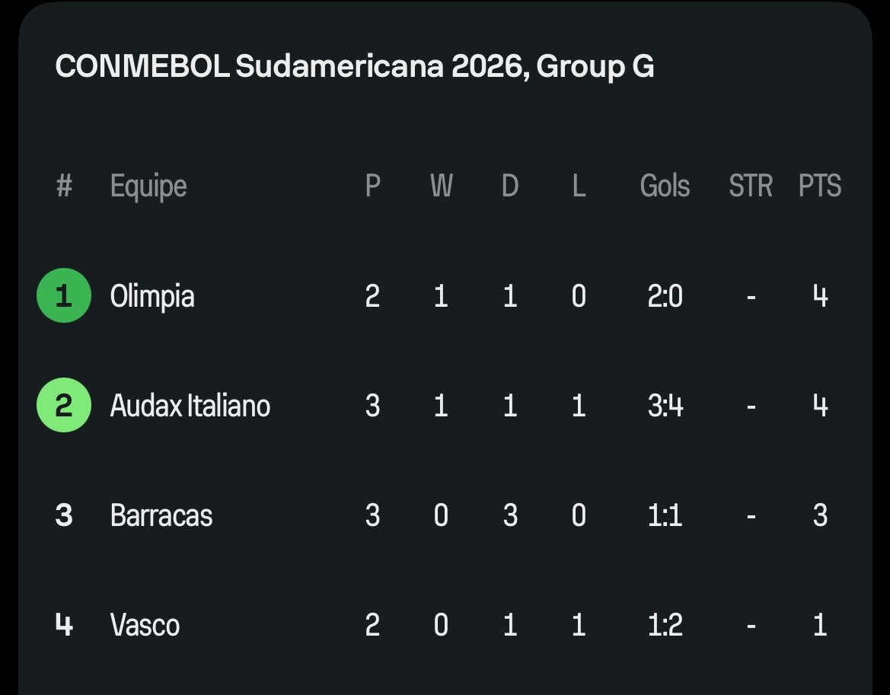The height and width of the screenshot is (695, 890).
Task: Open the Barracas team entry
Action: pyautogui.click(x=161, y=515)
